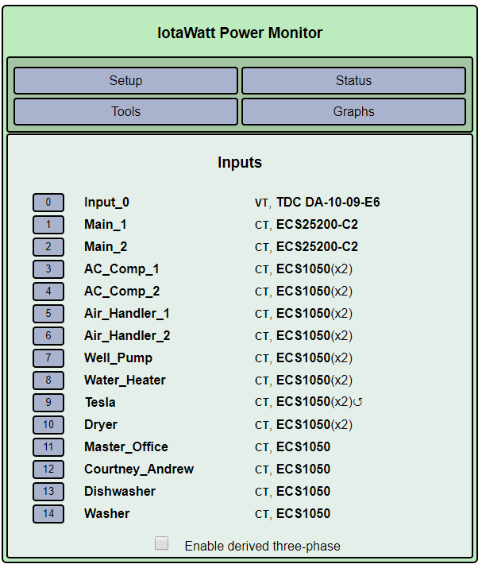
Task: Edit input 11 Master_Office
Action: pos(48,447)
